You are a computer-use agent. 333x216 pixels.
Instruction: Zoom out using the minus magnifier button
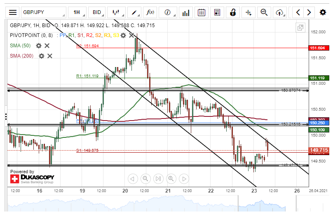(x=145, y=179)
